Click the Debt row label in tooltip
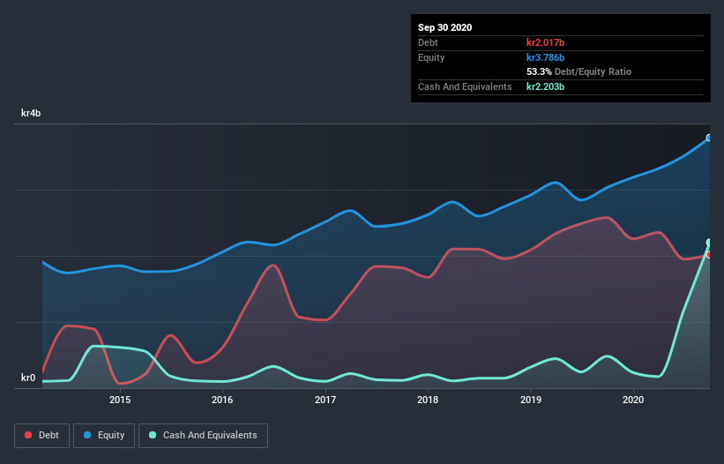724x464 pixels. pyautogui.click(x=428, y=42)
